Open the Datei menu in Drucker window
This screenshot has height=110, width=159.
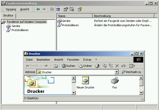[29, 60]
